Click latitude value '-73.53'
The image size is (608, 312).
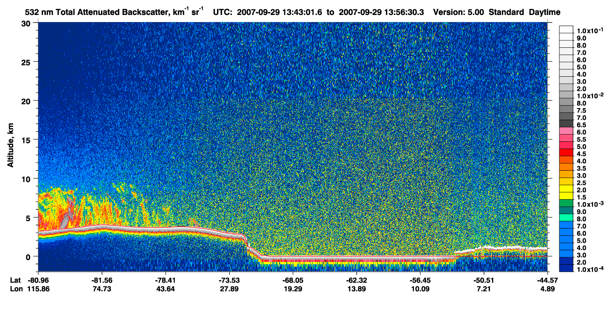coord(229,280)
